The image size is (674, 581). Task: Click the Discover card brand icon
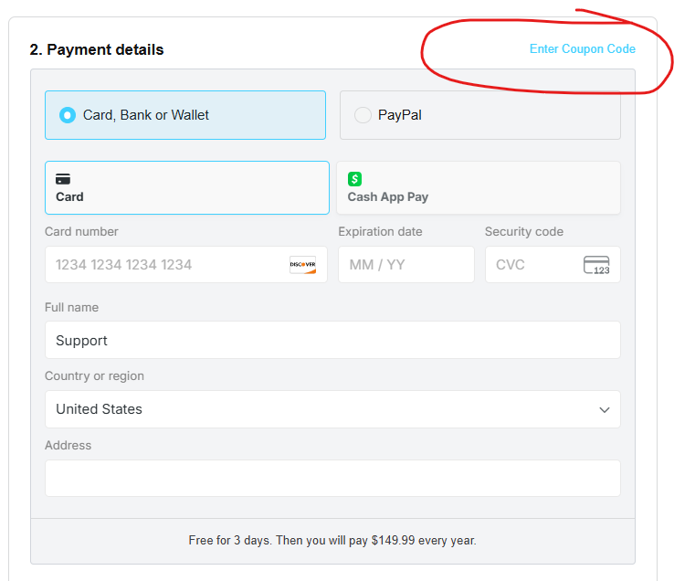[x=302, y=265]
